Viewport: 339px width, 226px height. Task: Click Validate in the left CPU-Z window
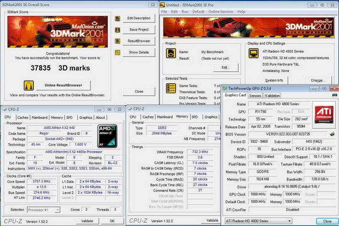[87, 221]
